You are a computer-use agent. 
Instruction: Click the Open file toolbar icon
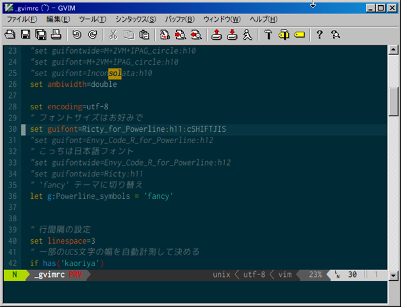11,35
